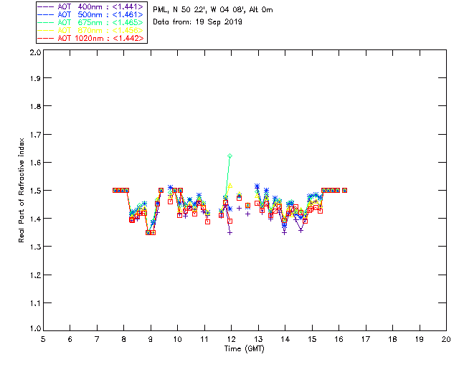The width and height of the screenshot is (459, 367).
Task: Click the y-axis tick label 1.7
Action: click(x=35, y=135)
